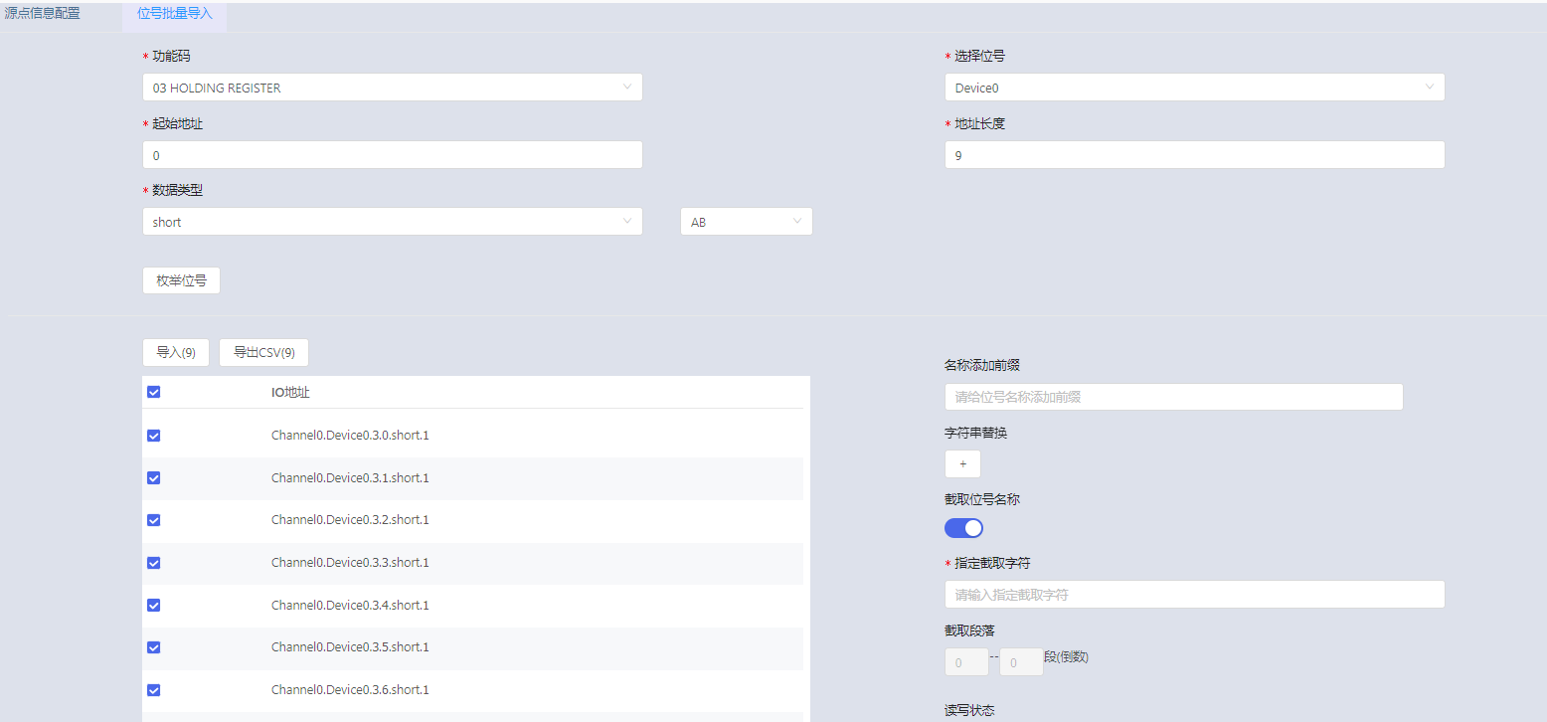This screenshot has width=1547, height=722.
Task: Switch to the 源点信息配置 tab
Action: point(42,14)
